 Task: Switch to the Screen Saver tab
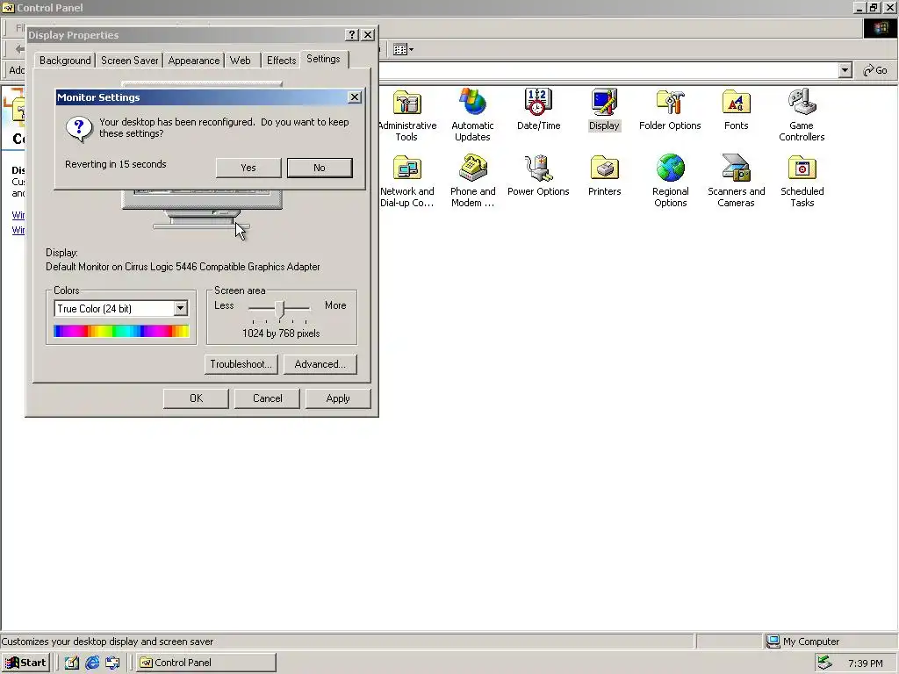(x=130, y=61)
